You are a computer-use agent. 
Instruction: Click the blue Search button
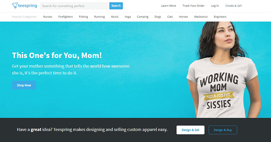(116, 6)
